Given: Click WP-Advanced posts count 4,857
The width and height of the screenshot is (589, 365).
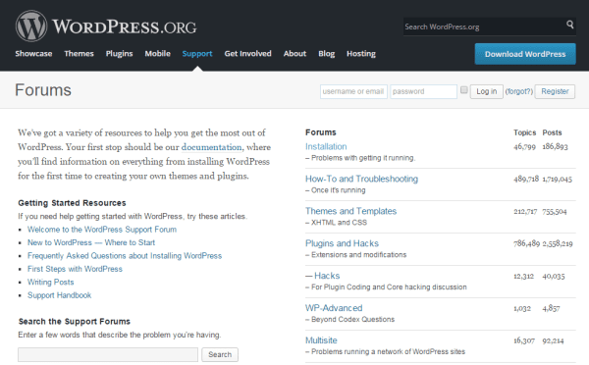Looking at the screenshot, I should tap(551, 308).
